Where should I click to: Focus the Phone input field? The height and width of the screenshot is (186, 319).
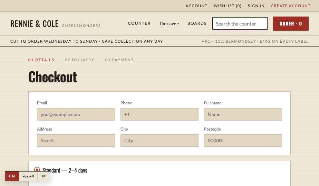[x=159, y=114]
